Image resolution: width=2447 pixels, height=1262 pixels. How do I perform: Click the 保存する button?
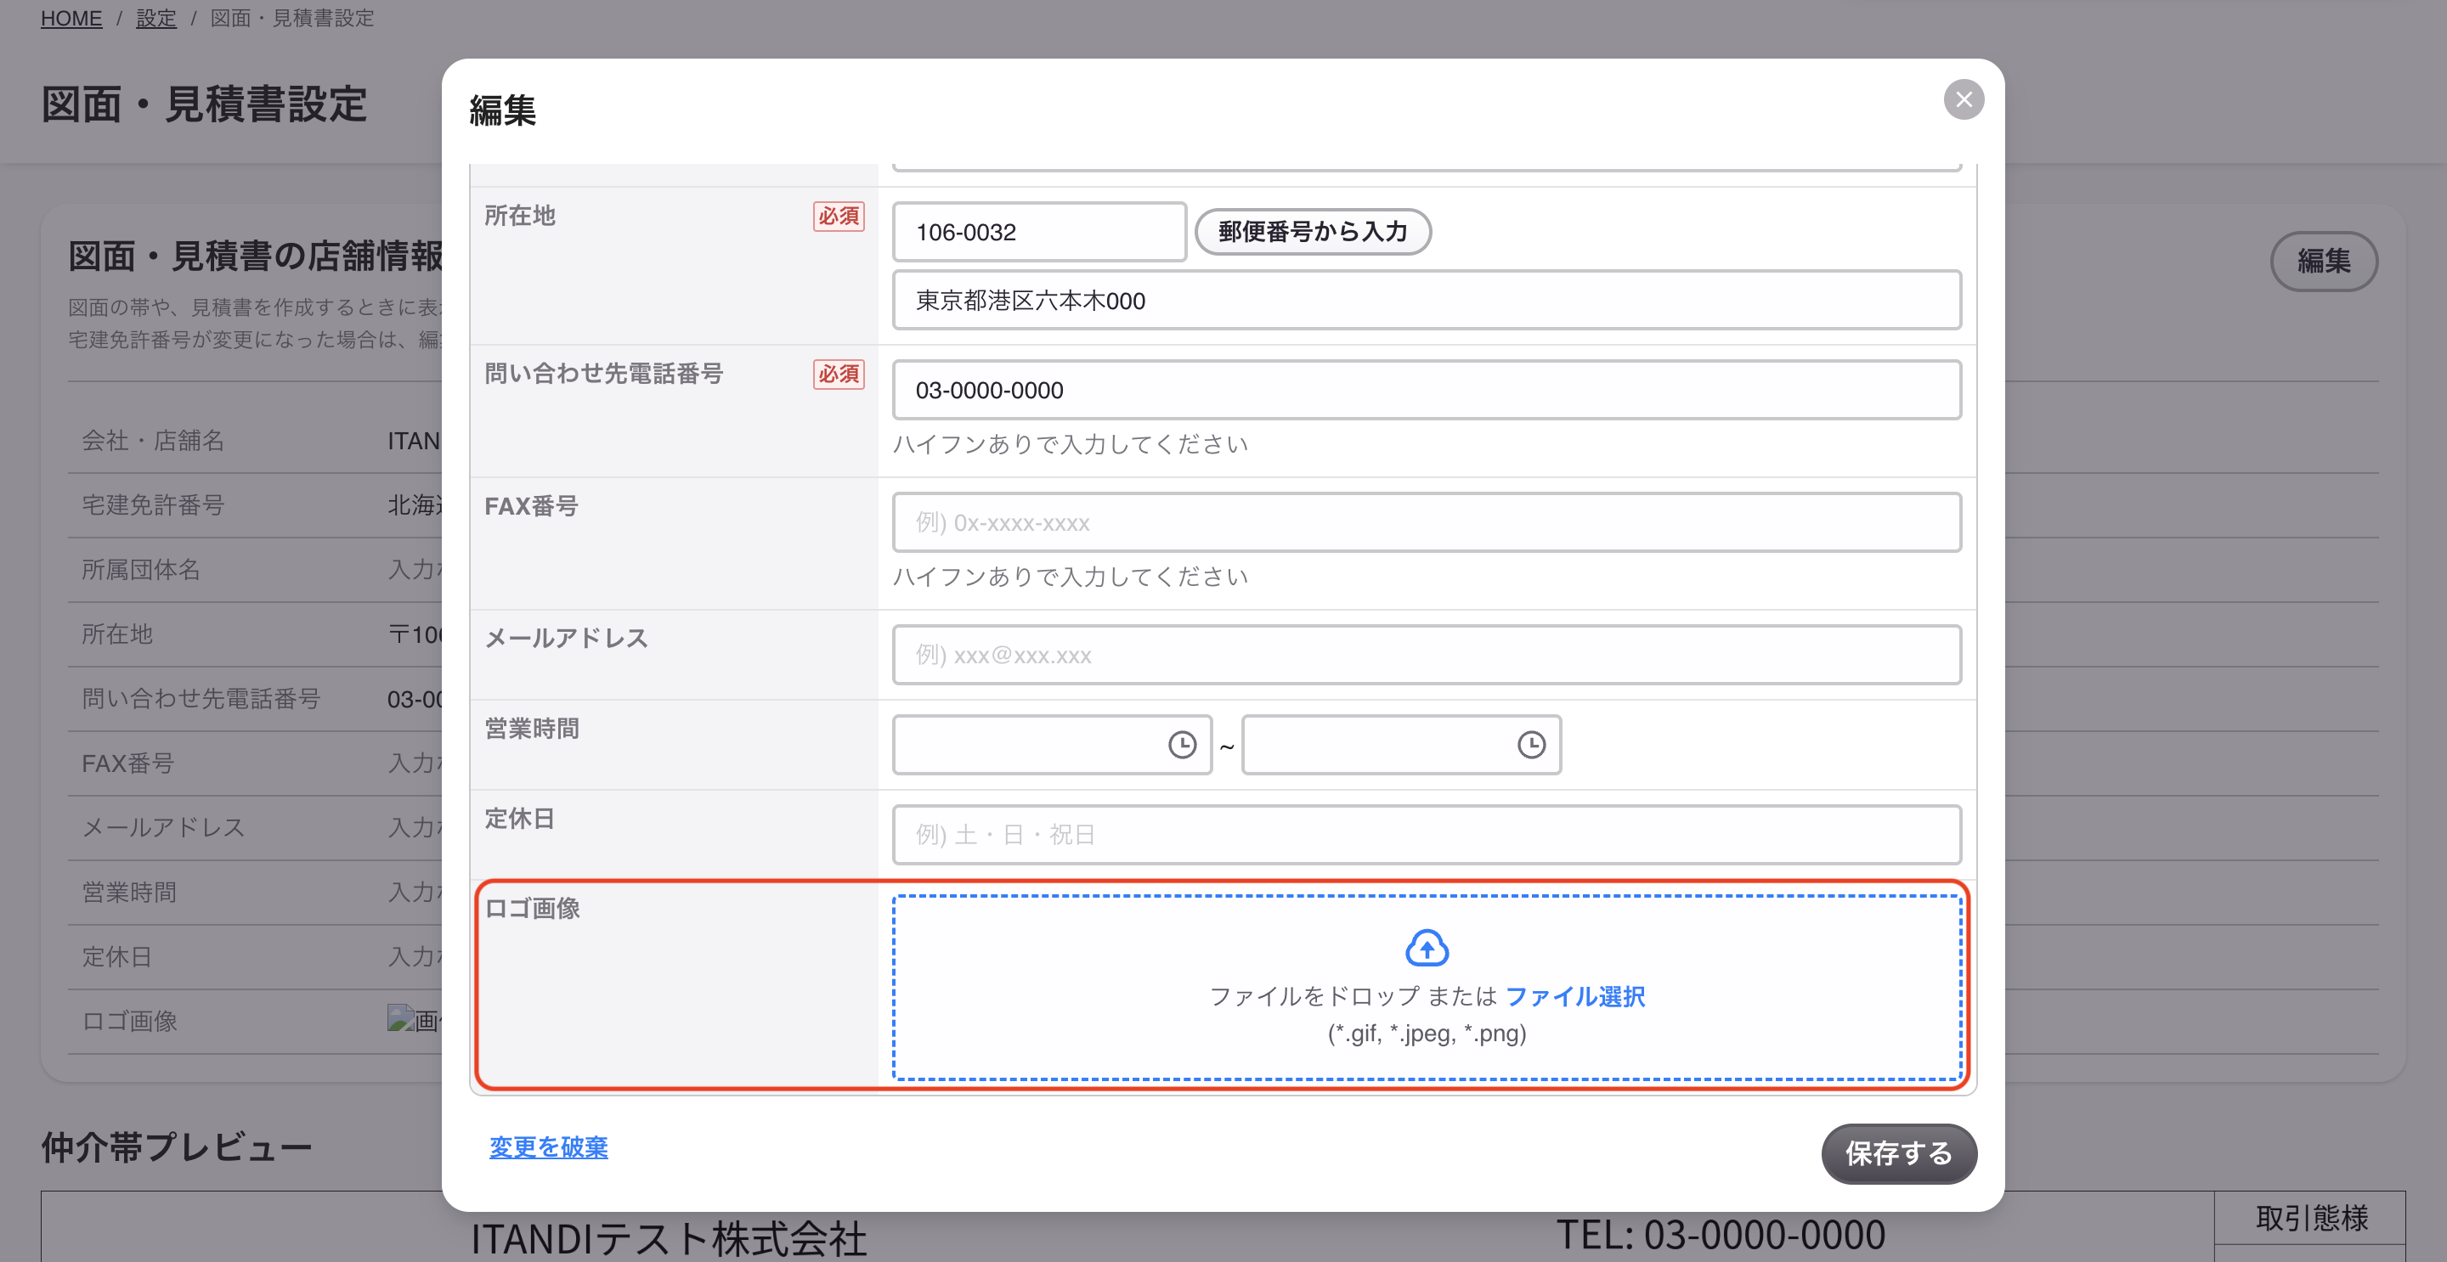click(1899, 1152)
